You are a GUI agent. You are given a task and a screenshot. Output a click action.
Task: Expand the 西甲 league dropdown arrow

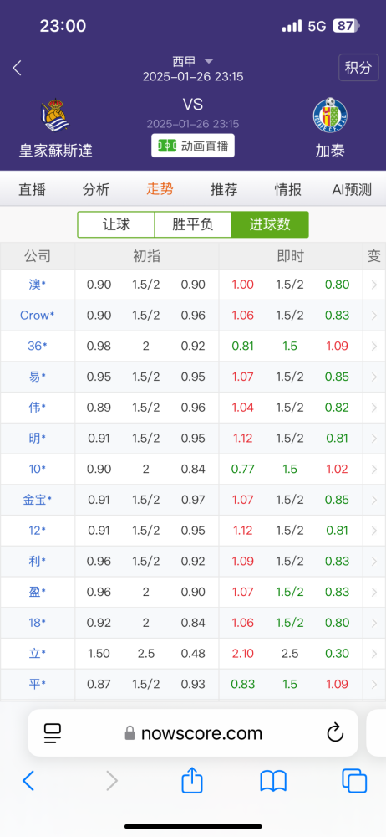[209, 61]
